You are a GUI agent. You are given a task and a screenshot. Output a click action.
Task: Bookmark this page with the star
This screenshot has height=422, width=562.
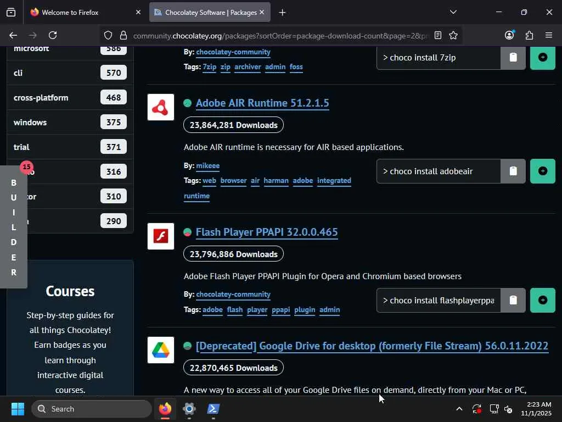click(453, 35)
